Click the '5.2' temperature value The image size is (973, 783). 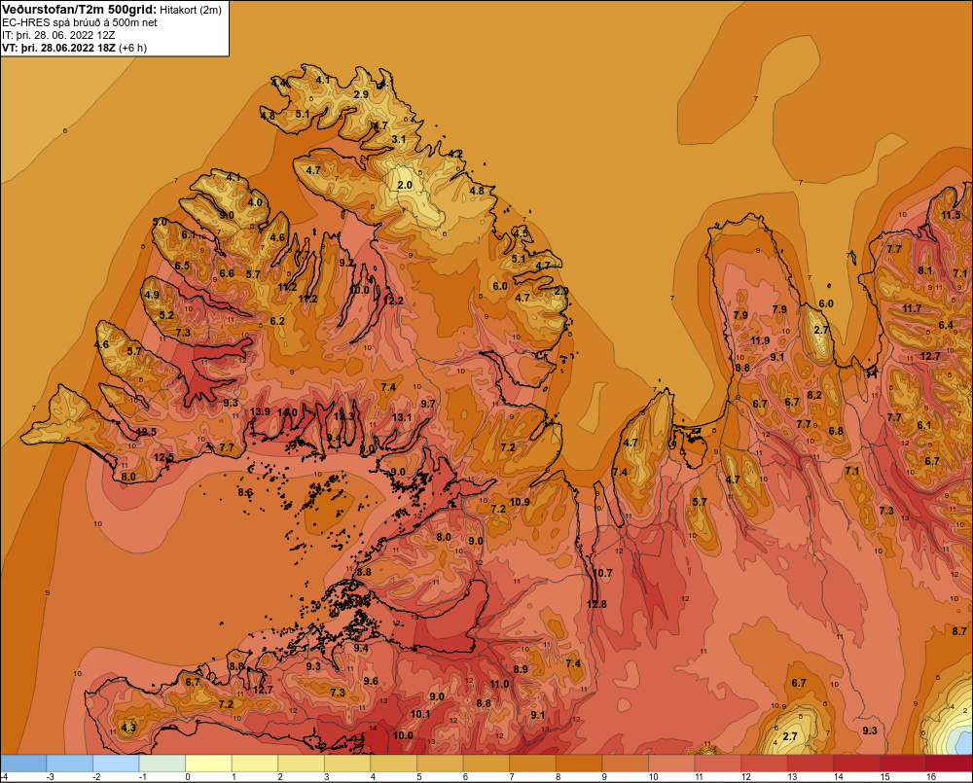coord(166,315)
